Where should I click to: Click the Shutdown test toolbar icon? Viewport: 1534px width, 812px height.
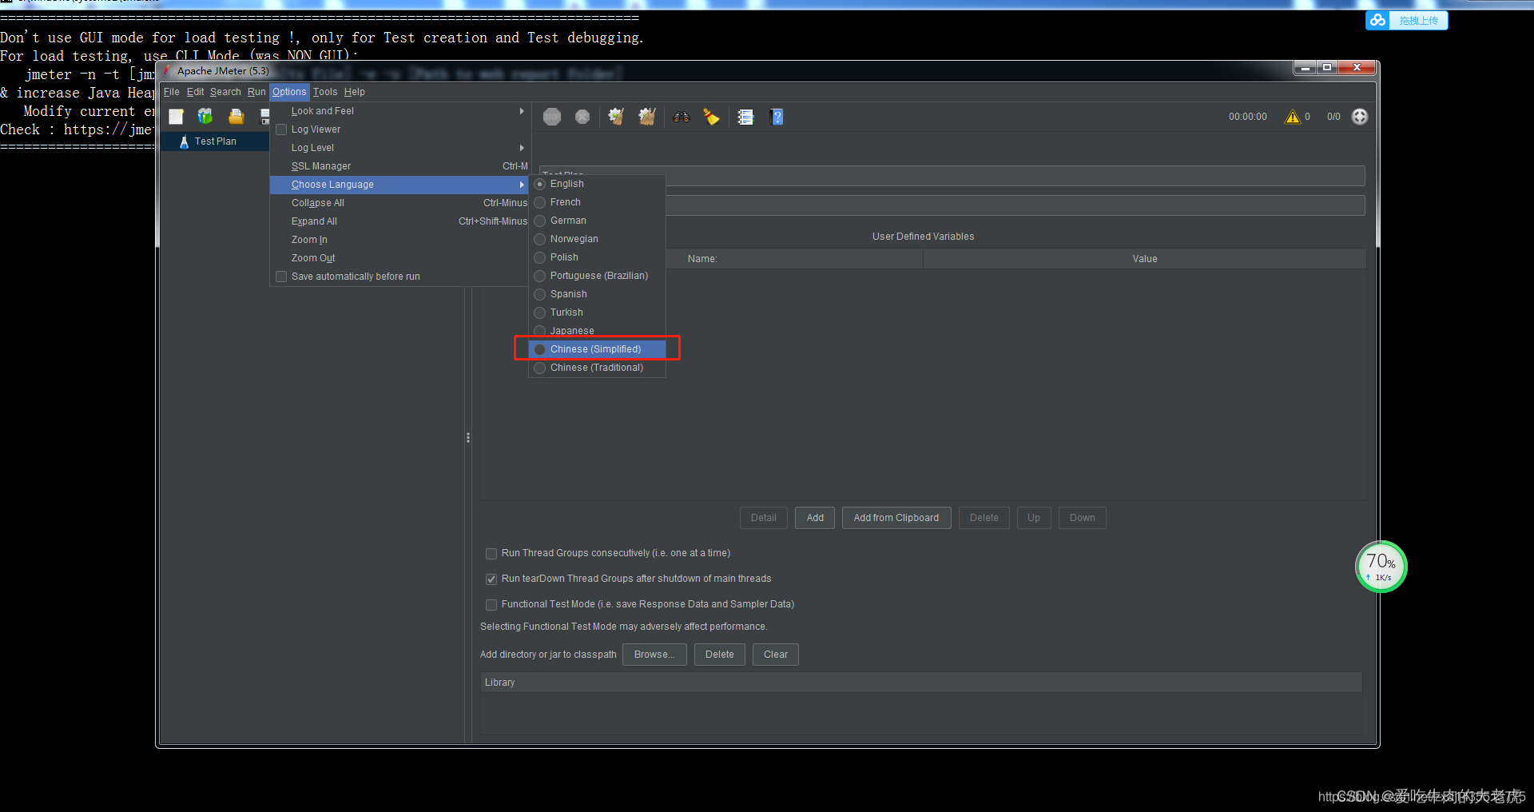pyautogui.click(x=582, y=117)
